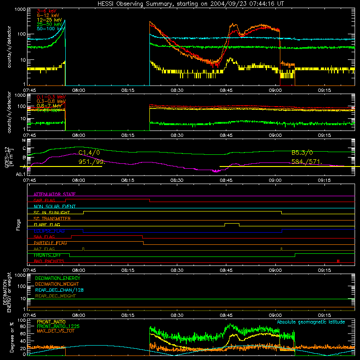Click the second AAZ_FLAG spike near 09:02
This screenshot has width=360, height=360.
[282, 249]
